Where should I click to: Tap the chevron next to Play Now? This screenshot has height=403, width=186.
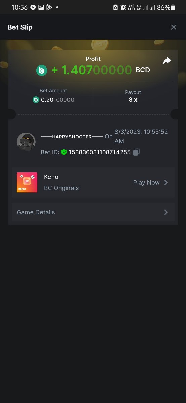coord(166,182)
